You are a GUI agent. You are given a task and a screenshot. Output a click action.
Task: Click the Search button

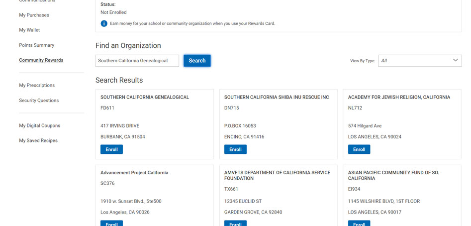click(x=197, y=61)
